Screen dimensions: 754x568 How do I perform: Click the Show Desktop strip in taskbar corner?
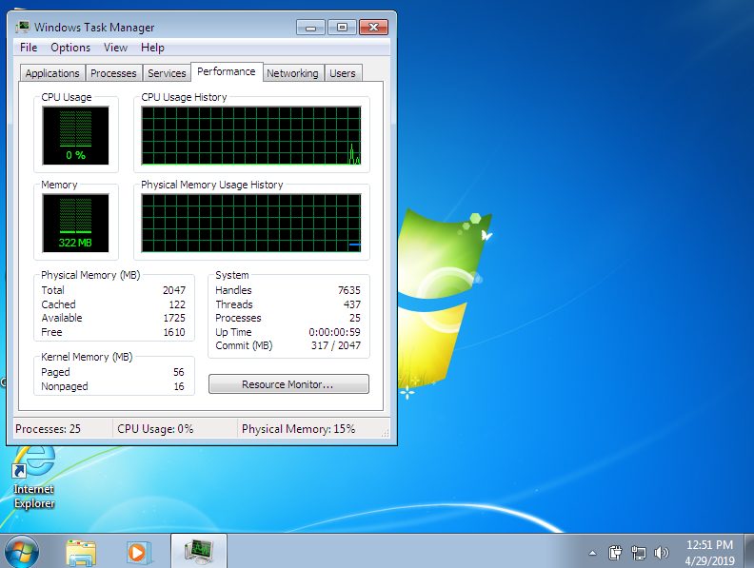(749, 551)
